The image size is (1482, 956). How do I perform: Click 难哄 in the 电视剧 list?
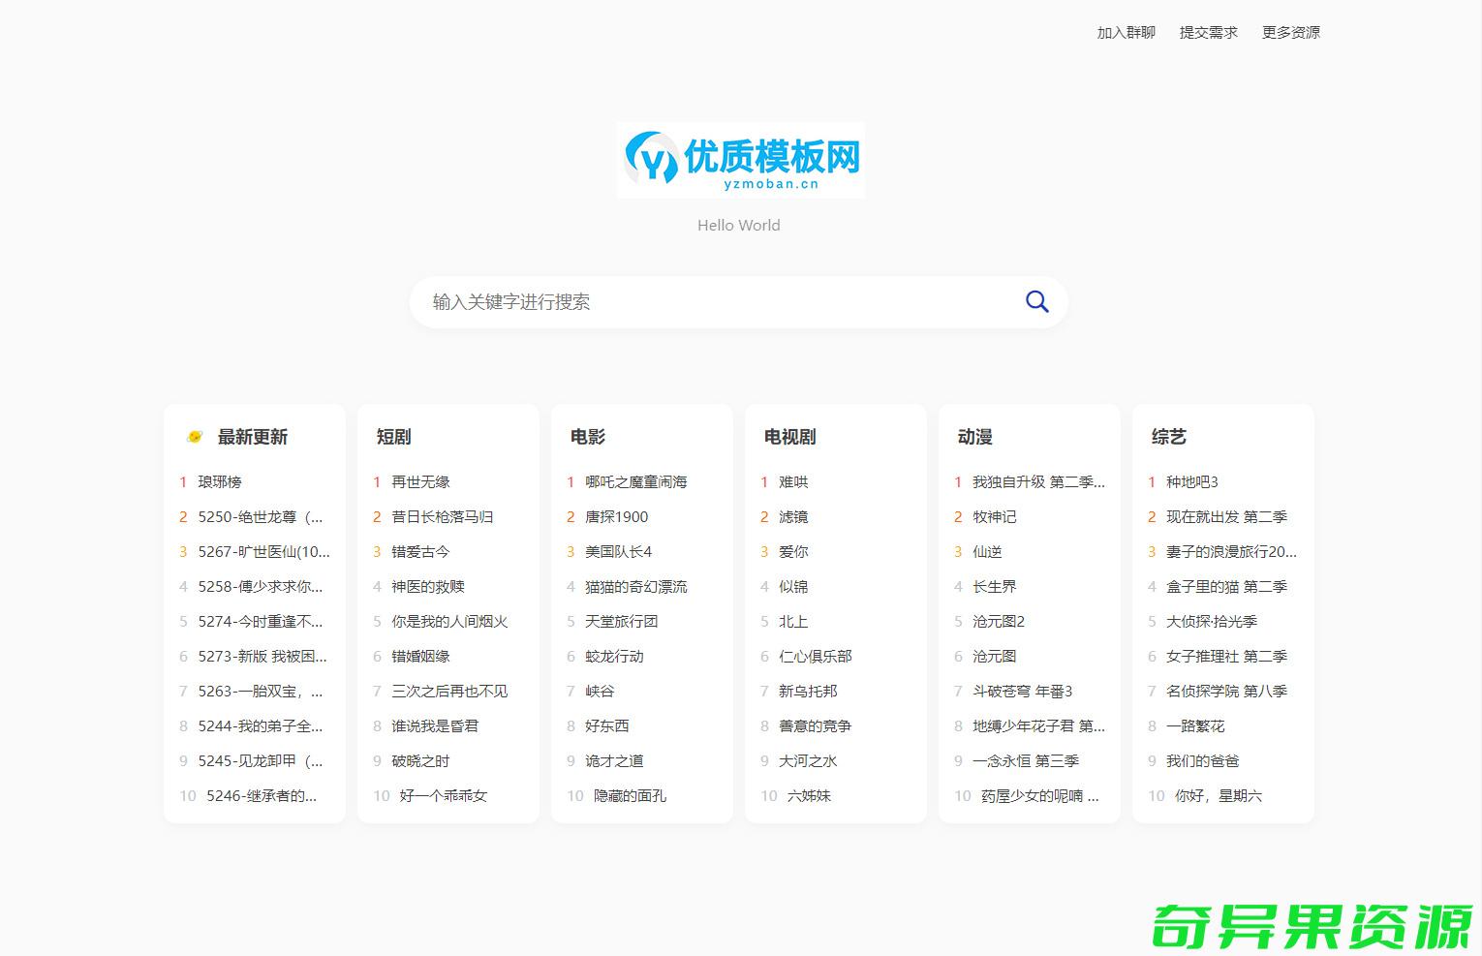pyautogui.click(x=792, y=481)
